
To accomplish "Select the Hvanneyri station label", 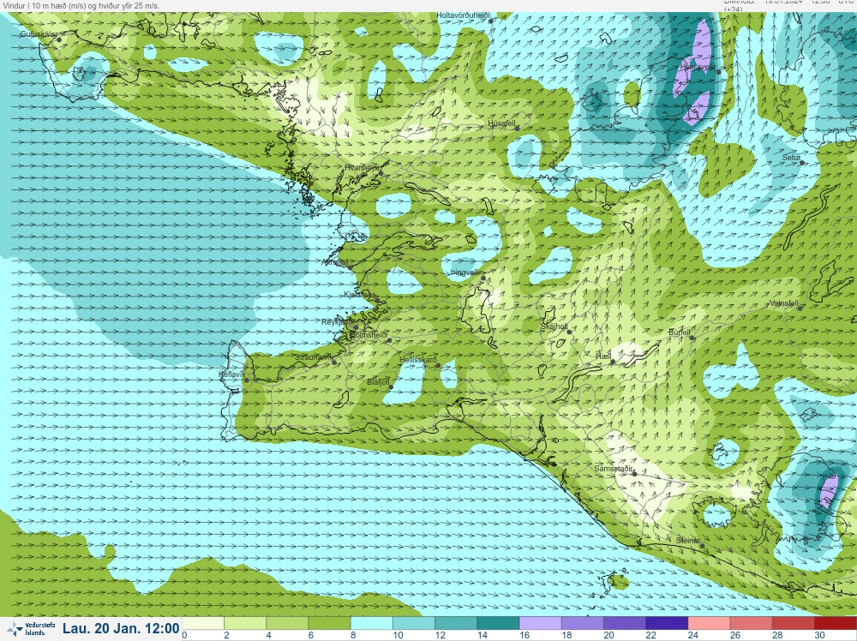I will [362, 168].
